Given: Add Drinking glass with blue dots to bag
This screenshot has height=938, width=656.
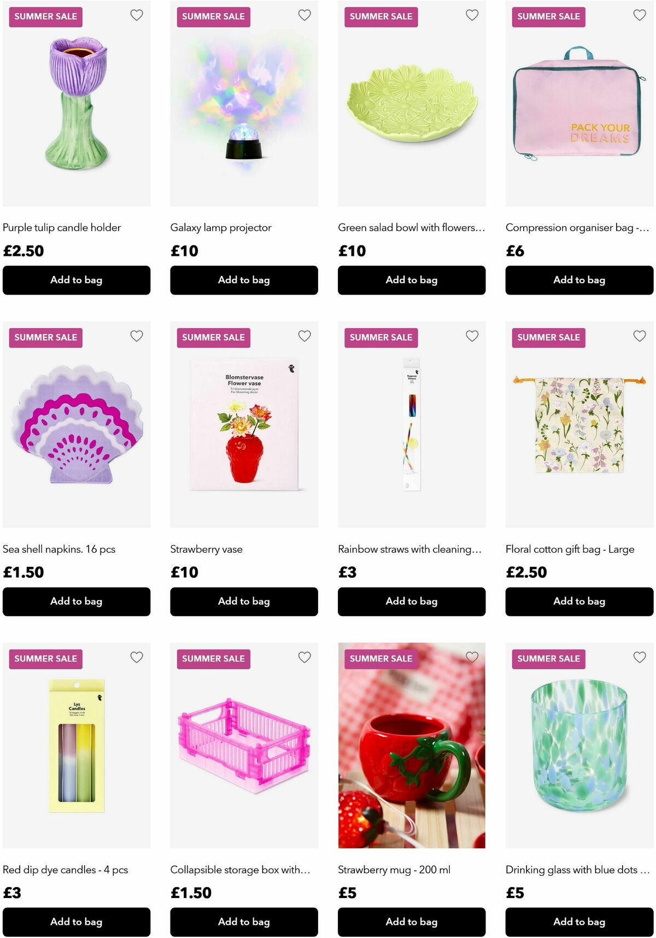Looking at the screenshot, I should click(579, 922).
